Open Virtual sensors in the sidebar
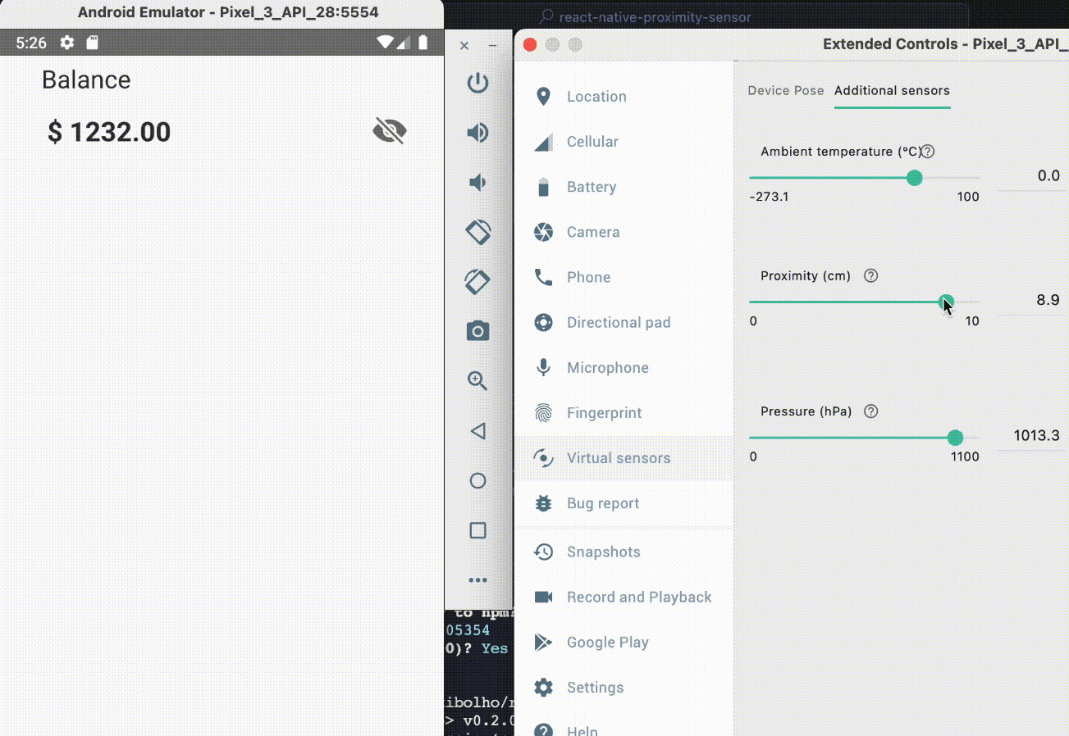This screenshot has width=1069, height=736. (618, 457)
